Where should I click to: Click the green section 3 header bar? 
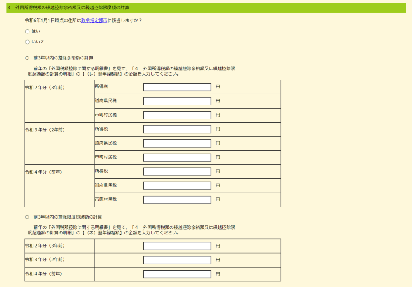click(206, 8)
